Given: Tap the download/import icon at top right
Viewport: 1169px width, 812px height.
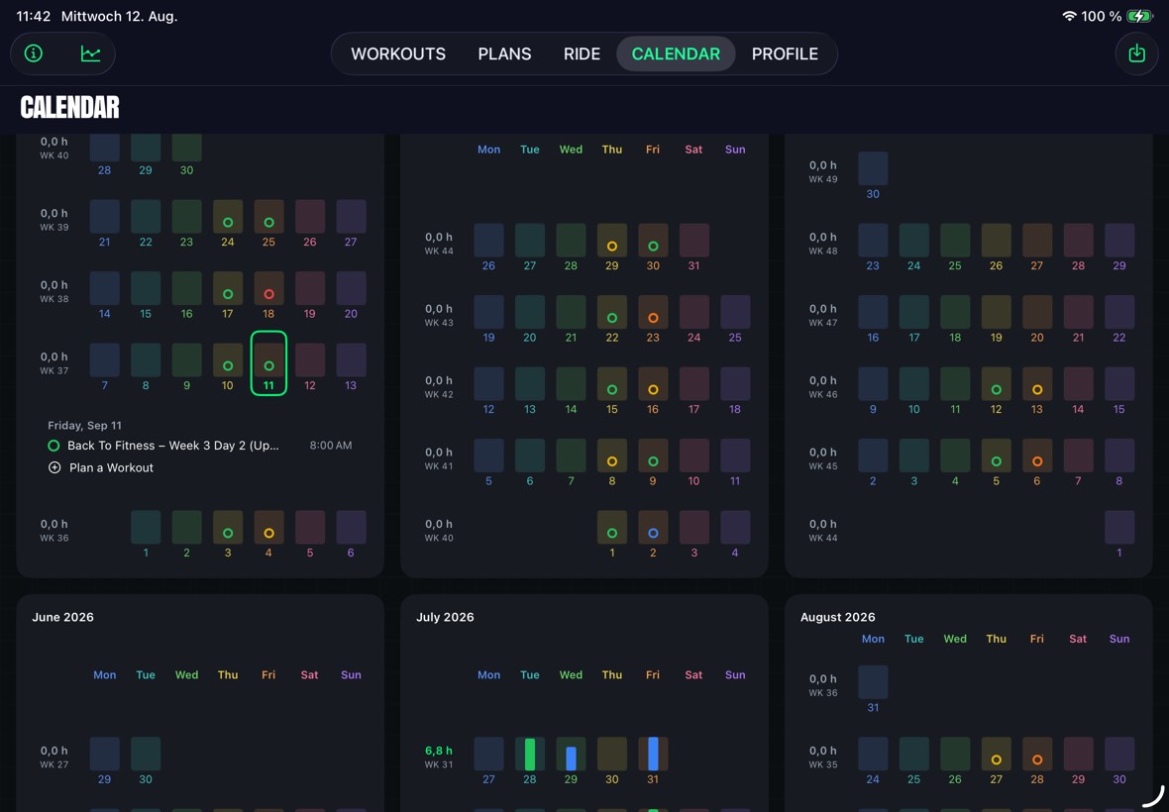Looking at the screenshot, I should (x=1136, y=53).
